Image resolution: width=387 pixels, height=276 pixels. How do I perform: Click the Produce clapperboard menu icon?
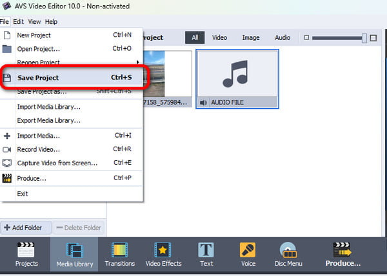tap(7, 178)
